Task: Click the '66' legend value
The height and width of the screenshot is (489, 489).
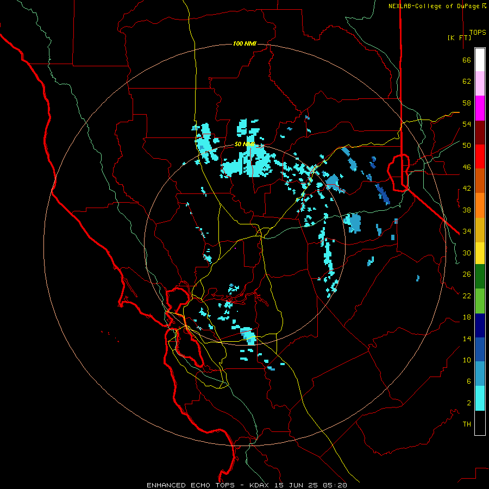Action: pos(467,60)
